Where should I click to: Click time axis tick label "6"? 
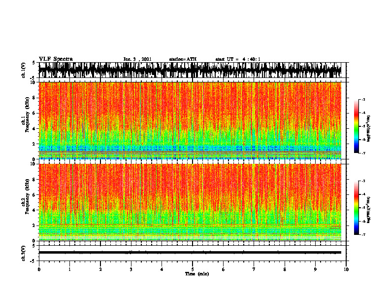pyautogui.click(x=224, y=269)
